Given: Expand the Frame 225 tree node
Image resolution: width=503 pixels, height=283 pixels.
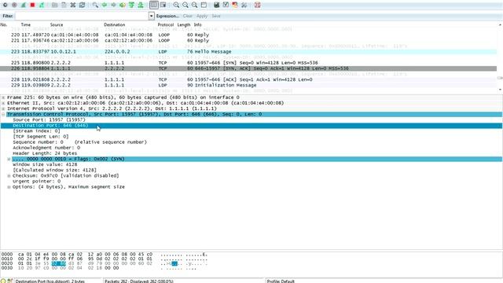Looking at the screenshot, I should tap(3, 97).
